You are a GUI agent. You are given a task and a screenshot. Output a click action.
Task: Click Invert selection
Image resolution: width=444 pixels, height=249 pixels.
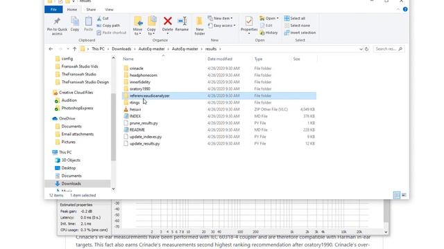(300, 33)
